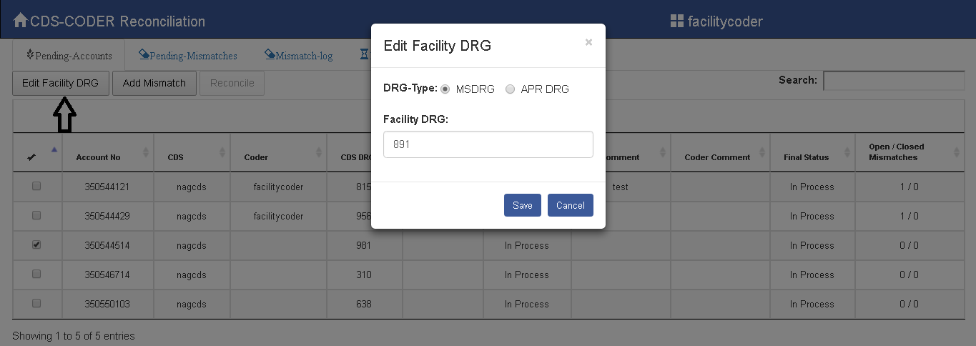Click CDS DRG value 310
The height and width of the screenshot is (346, 976).
click(x=364, y=275)
